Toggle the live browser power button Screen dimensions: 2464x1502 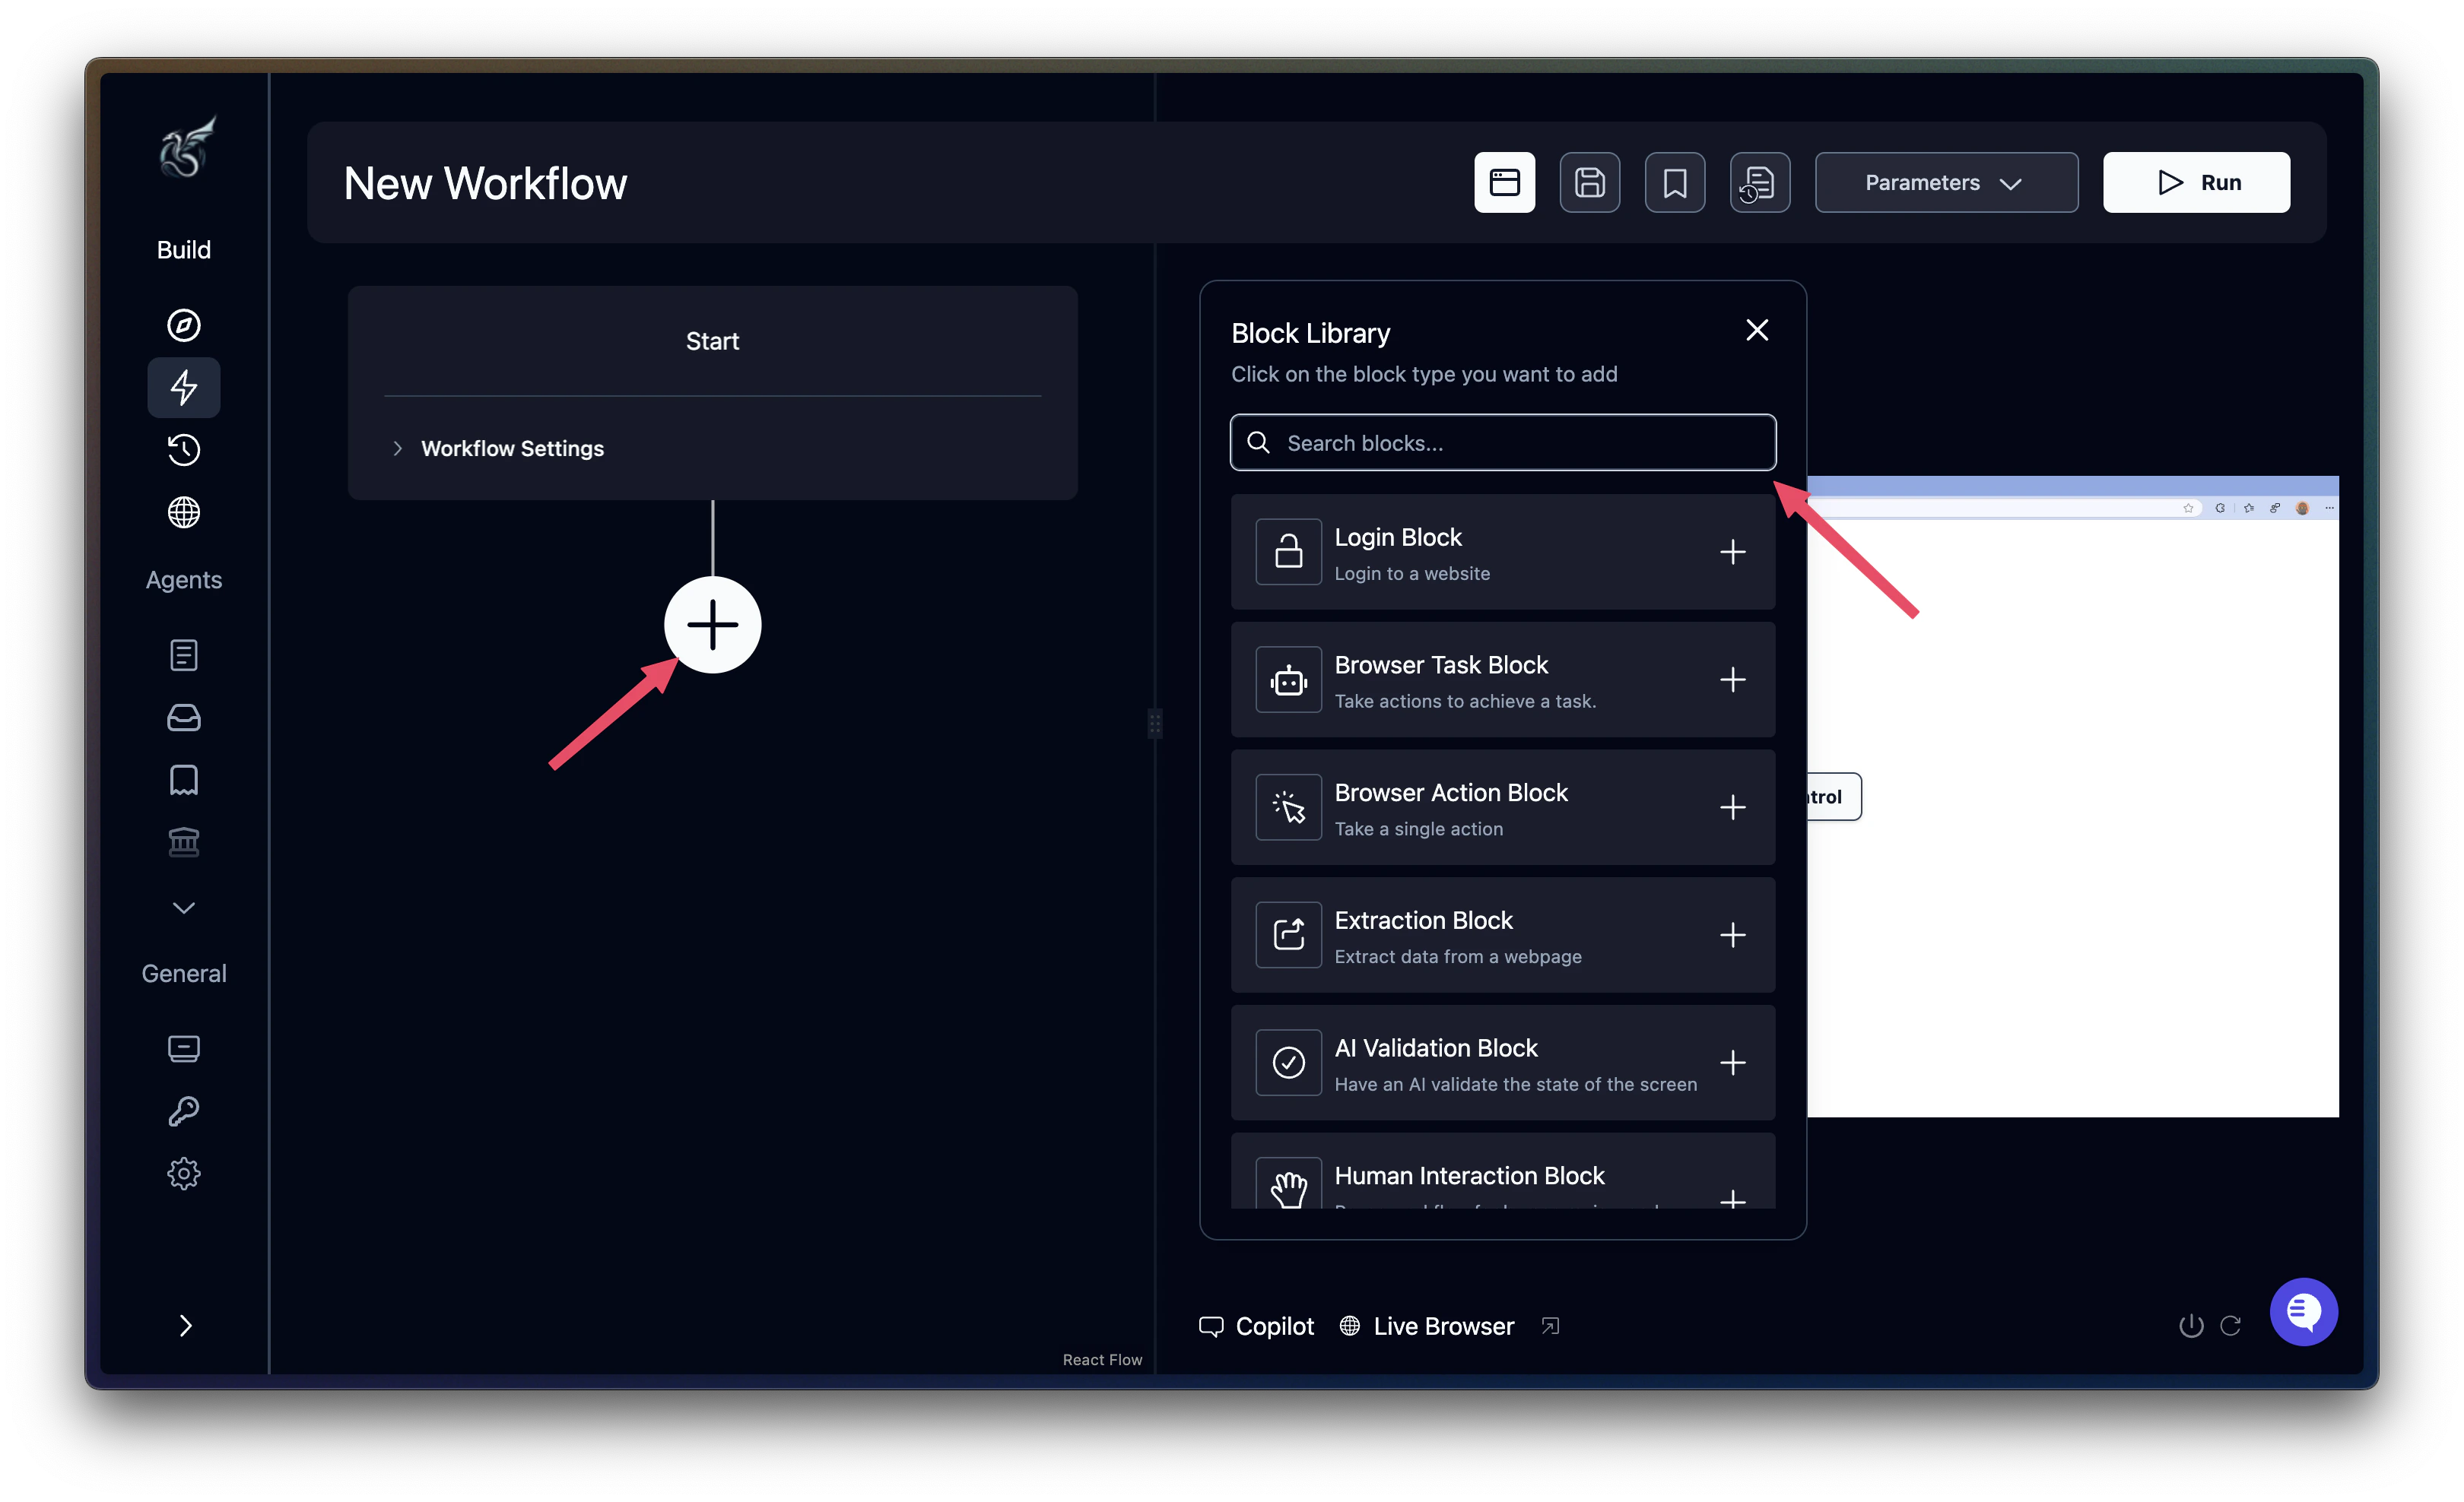(2189, 1325)
